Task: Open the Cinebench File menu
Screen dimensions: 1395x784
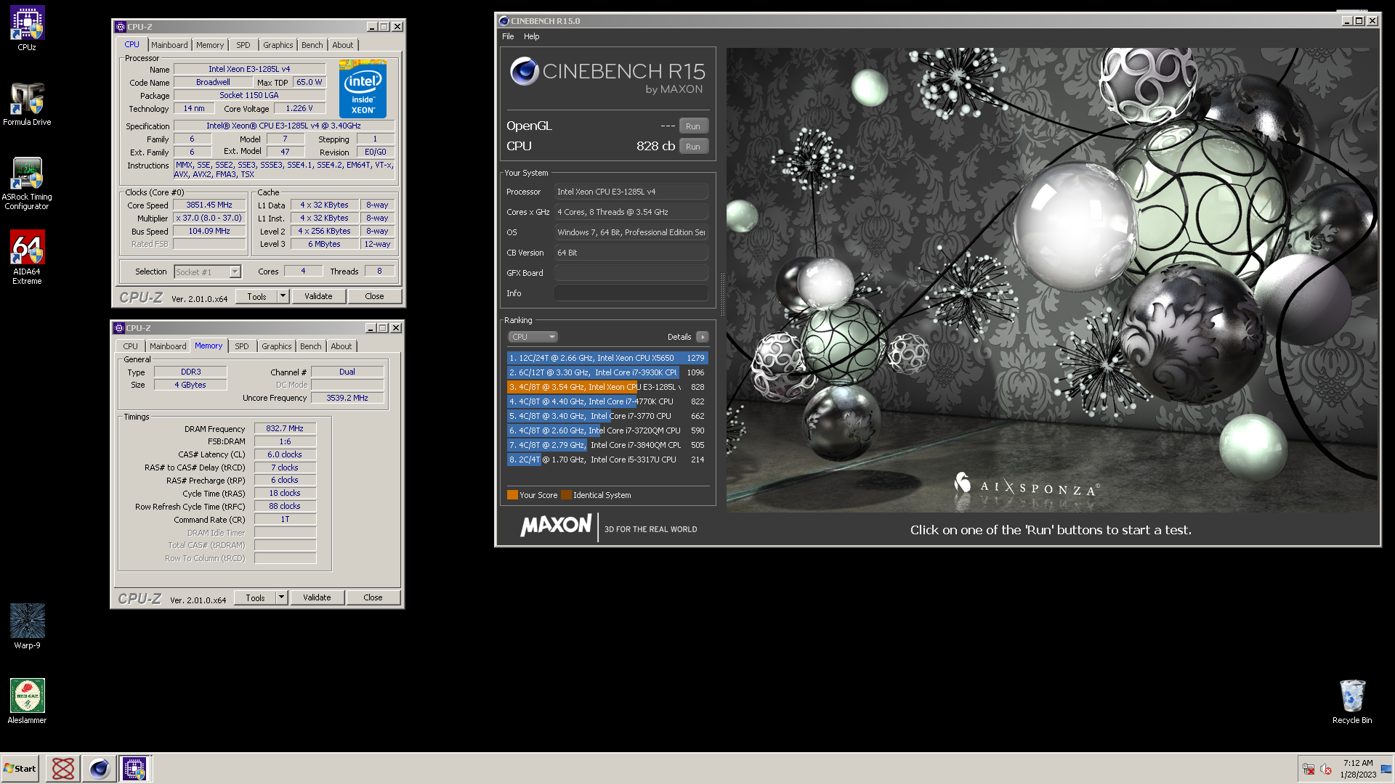Action: pyautogui.click(x=508, y=36)
